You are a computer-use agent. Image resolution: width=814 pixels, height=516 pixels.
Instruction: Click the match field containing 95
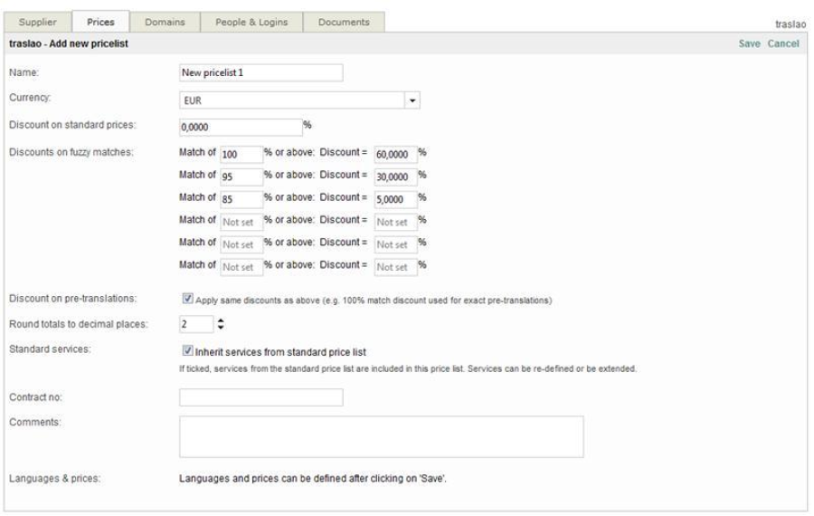click(x=239, y=177)
